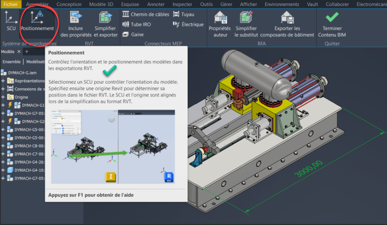
Task: Switch to the Assembler ribbon tab
Action: pos(37,4)
